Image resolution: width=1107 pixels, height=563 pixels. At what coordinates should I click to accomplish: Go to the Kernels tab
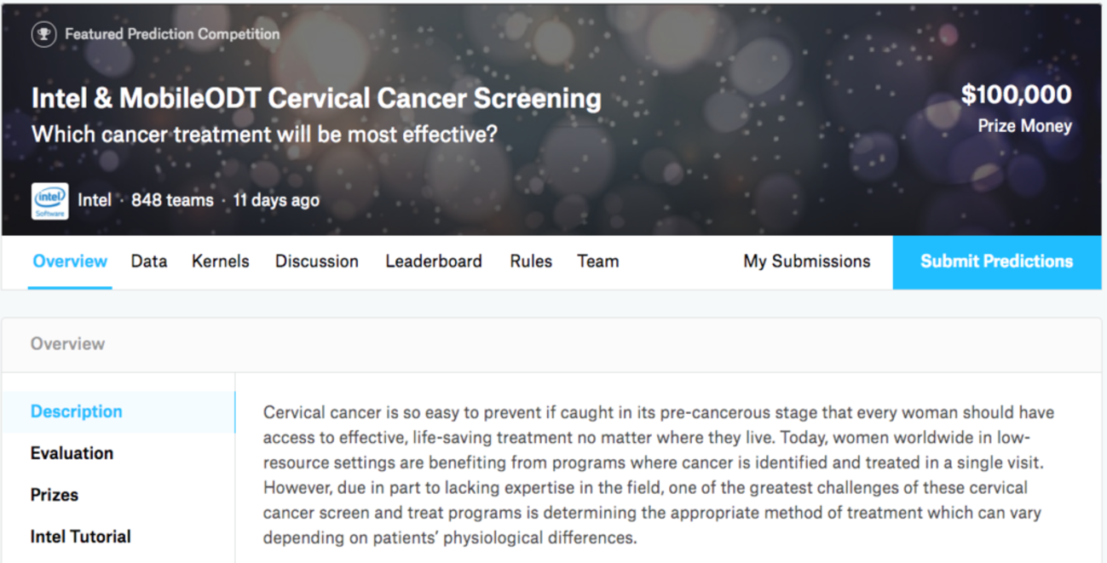(221, 261)
